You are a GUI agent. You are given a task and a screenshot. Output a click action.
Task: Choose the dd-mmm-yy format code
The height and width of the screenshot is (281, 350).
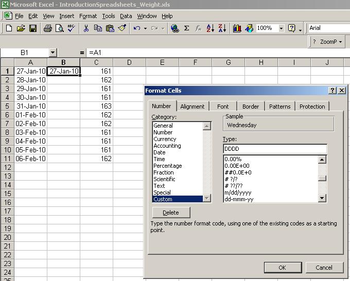tap(271, 199)
